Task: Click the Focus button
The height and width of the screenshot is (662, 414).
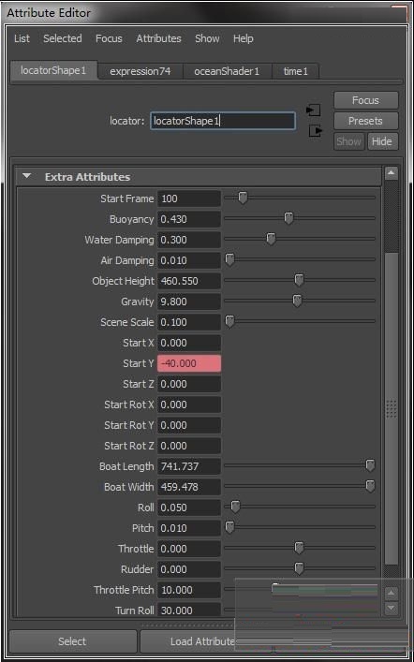Action: click(x=365, y=100)
